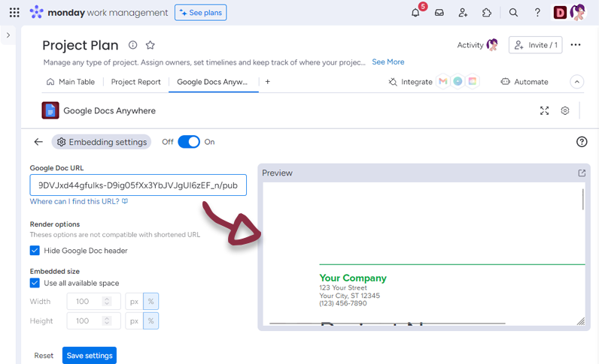Image resolution: width=602 pixels, height=364 pixels.
Task: Open the inbox tray icon
Action: (x=439, y=13)
